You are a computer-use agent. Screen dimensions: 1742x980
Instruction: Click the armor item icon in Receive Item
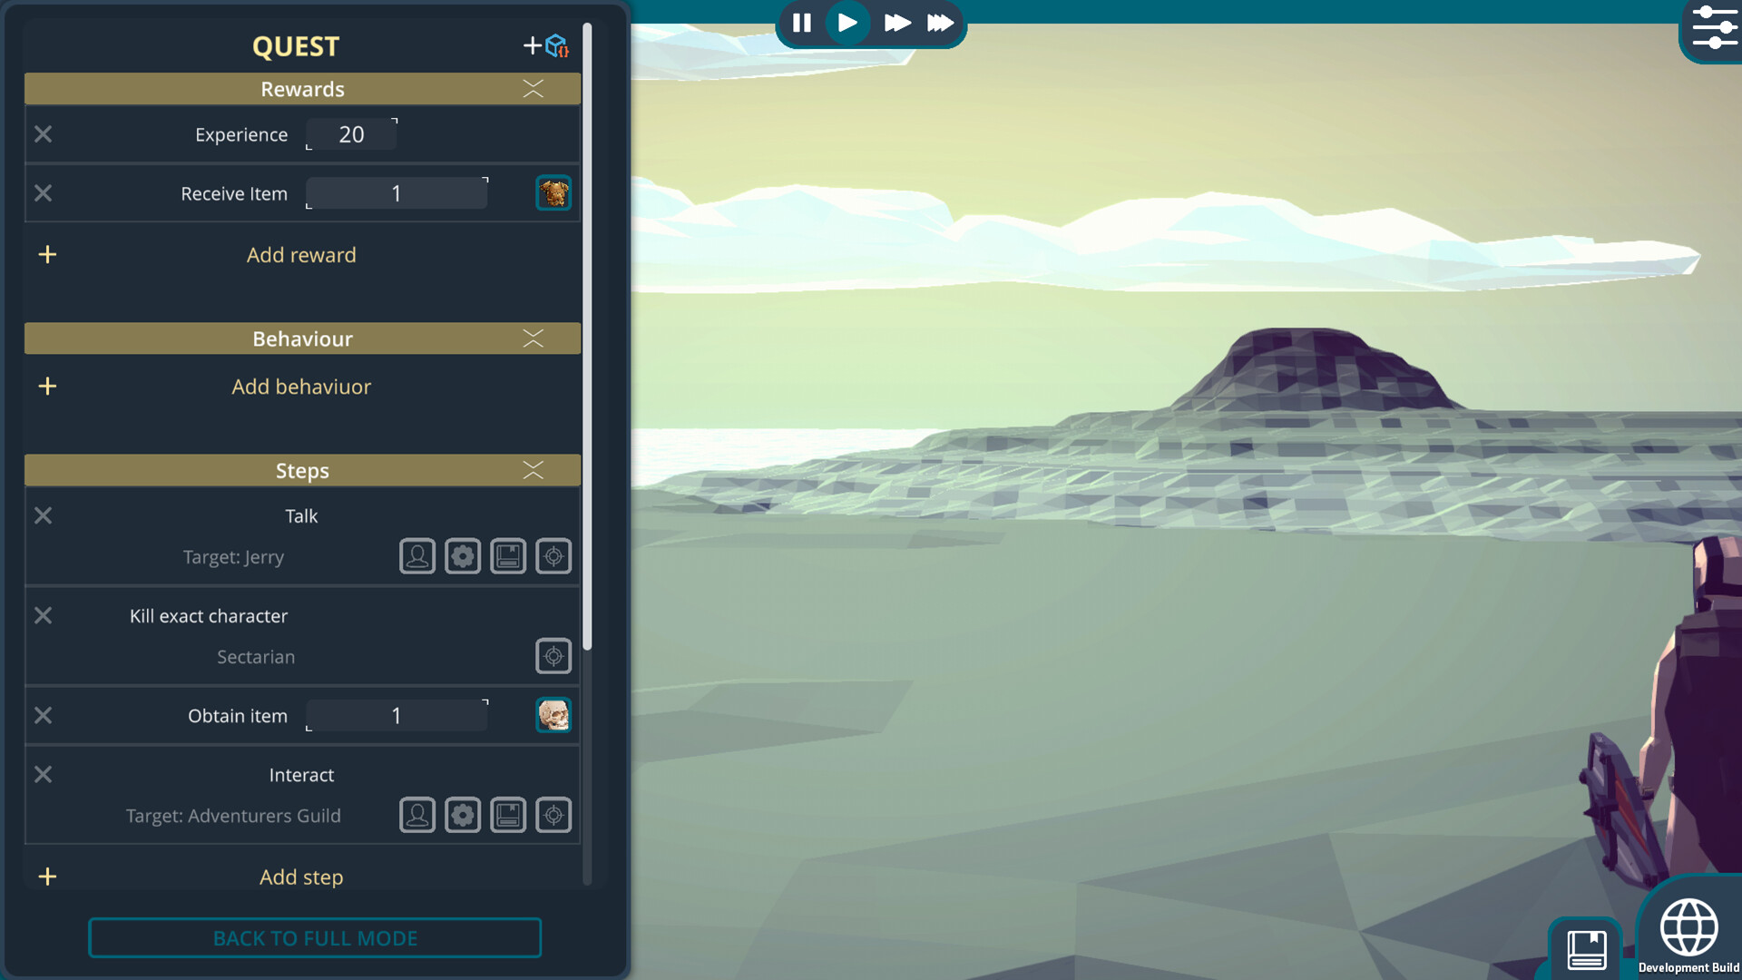point(553,193)
